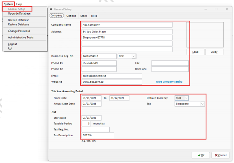Click the empty fourth address line field
This screenshot has width=234, height=163.
pyautogui.click(x=127, y=49)
